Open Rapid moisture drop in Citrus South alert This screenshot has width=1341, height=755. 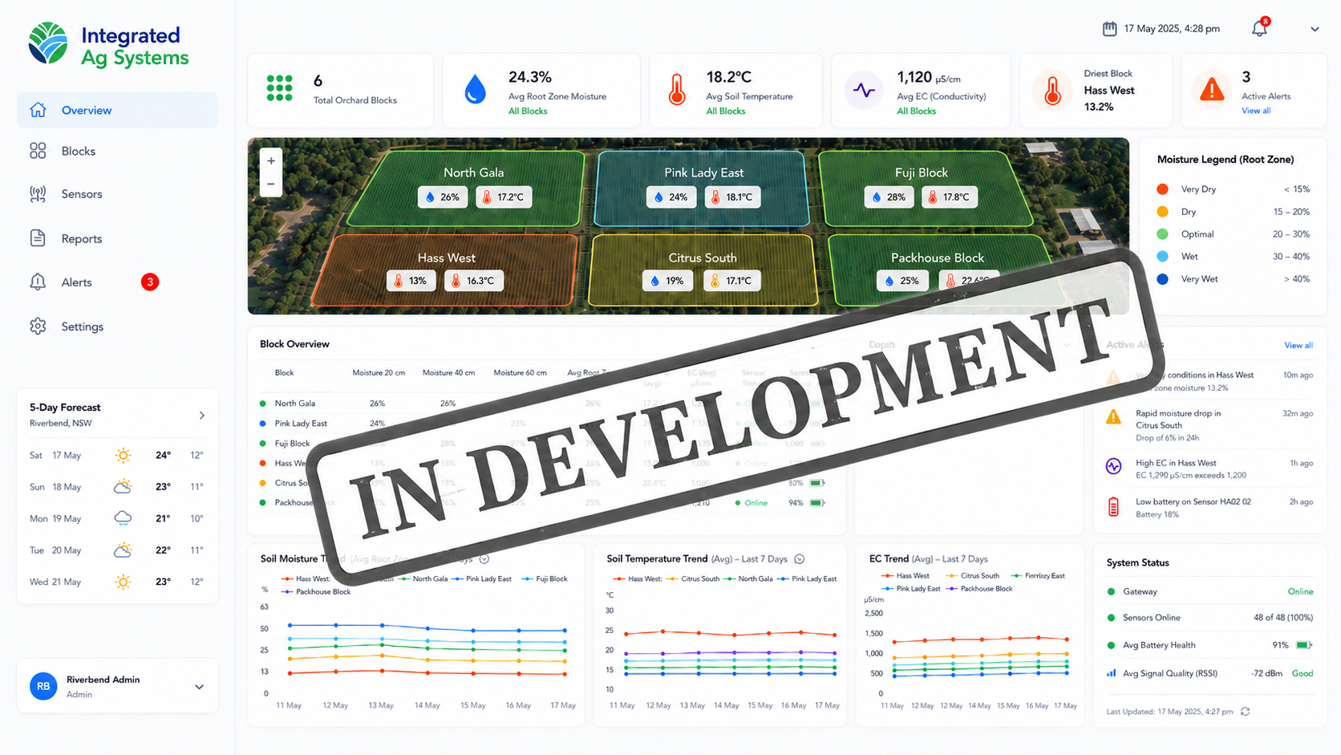[1209, 425]
